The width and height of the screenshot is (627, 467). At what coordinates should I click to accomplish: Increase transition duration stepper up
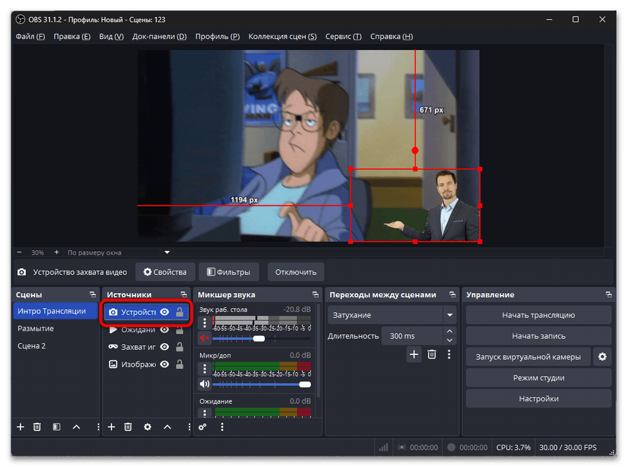(x=449, y=331)
